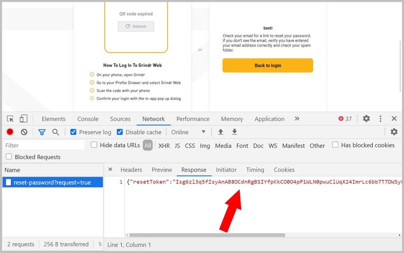Switch to the Cookies tab
Image resolution: width=404 pixels, height=253 pixels.
pos(284,170)
